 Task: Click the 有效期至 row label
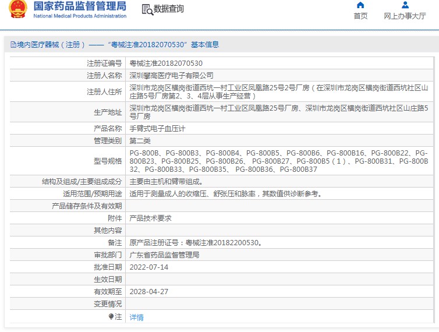point(108,292)
